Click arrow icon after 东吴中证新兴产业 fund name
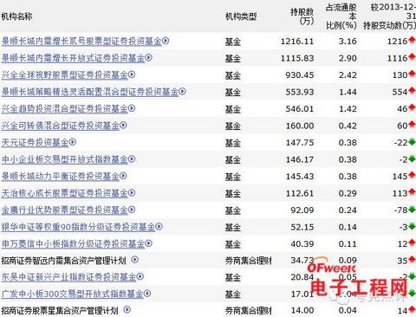The width and height of the screenshot is (416, 317). coord(140,276)
